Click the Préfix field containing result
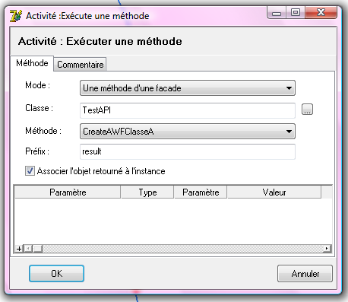The image size is (348, 302). (x=188, y=151)
